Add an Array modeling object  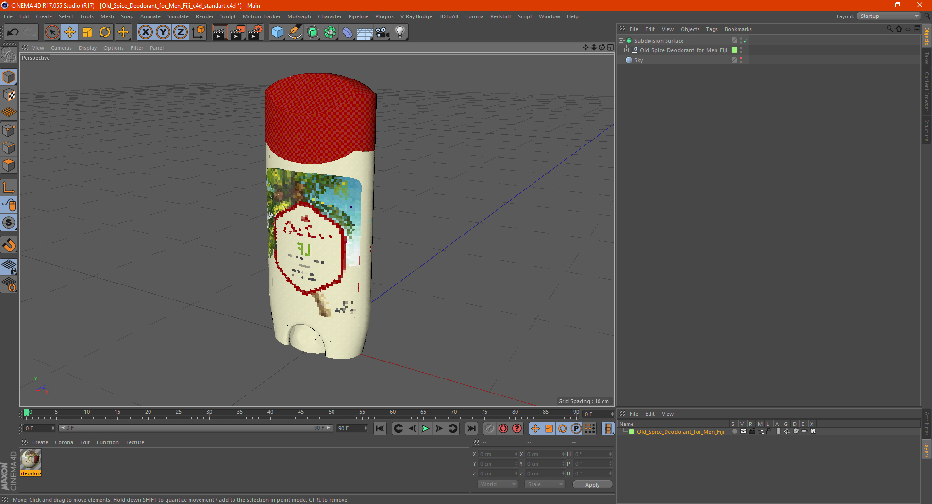[x=330, y=32]
